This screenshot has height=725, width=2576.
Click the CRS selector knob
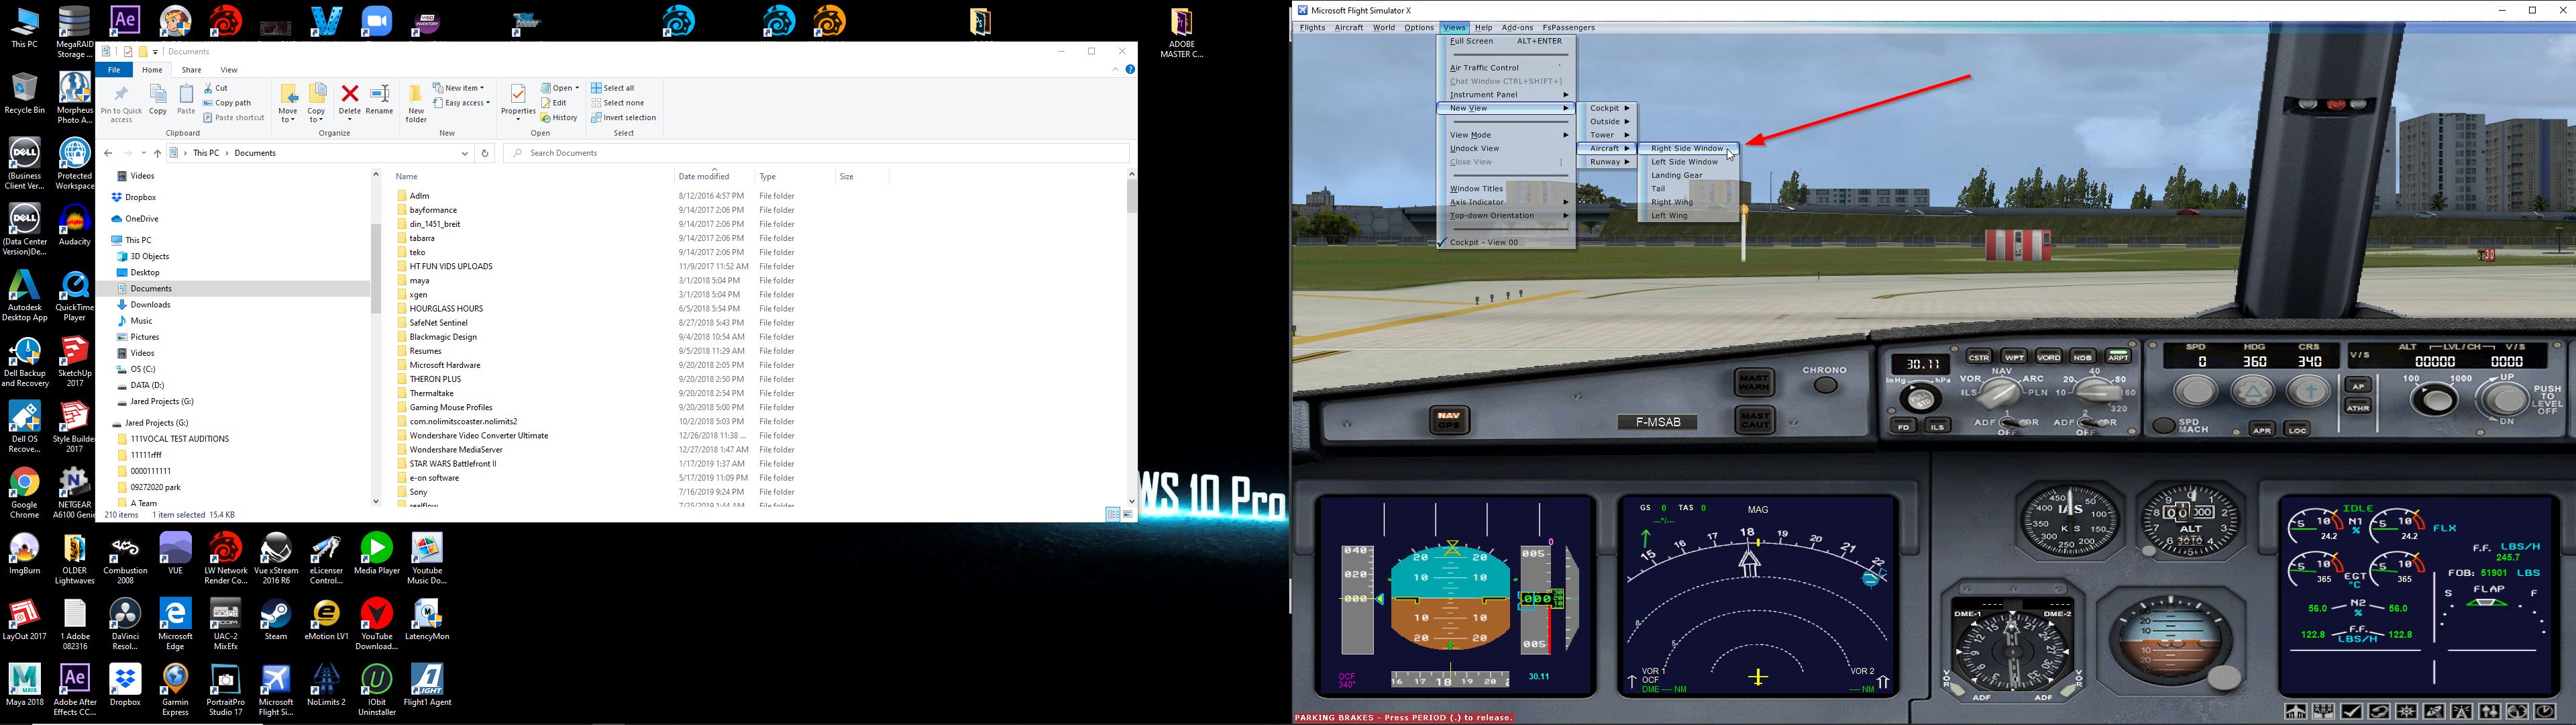(2309, 391)
